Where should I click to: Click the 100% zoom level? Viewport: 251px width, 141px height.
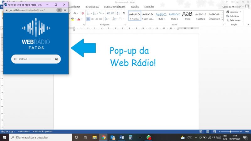coord(247,132)
